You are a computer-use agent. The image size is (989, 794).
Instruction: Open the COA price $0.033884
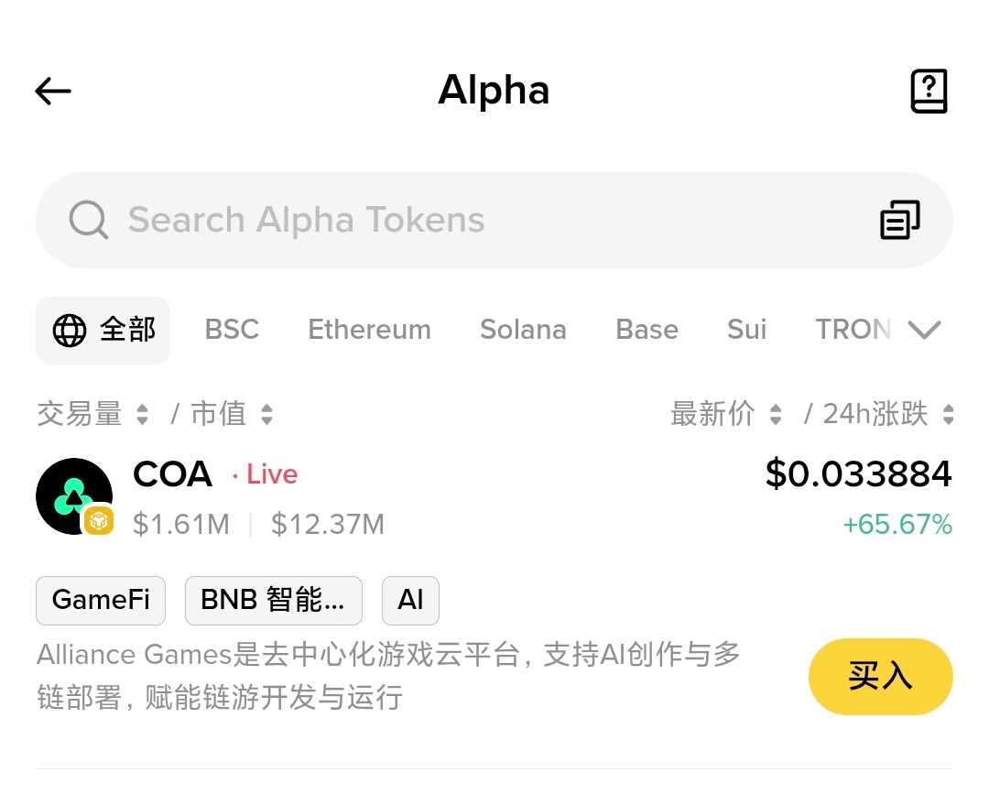point(858,473)
